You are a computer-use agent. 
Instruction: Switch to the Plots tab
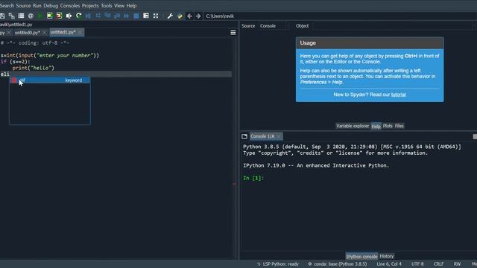388,126
